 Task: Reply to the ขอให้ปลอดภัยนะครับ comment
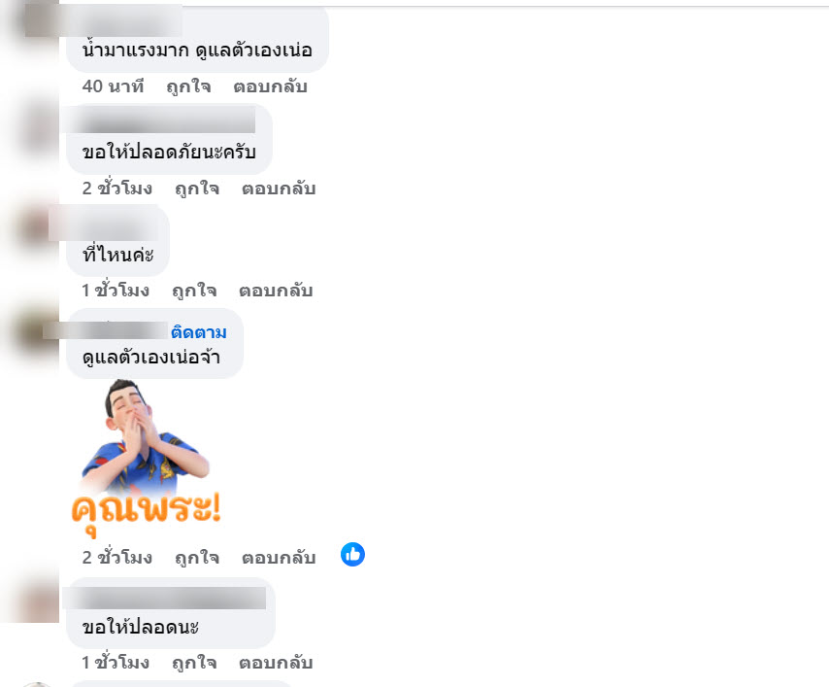click(279, 189)
